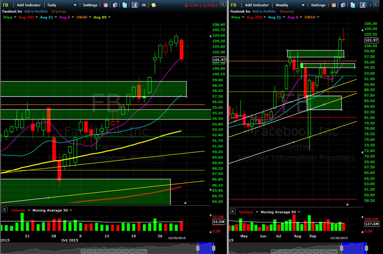Open Settings in Daily chart
Image resolution: width=383 pixels, height=254 pixels.
coord(90,5)
